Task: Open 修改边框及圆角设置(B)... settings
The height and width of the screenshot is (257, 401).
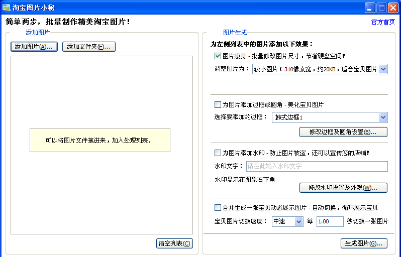Action: [x=343, y=132]
